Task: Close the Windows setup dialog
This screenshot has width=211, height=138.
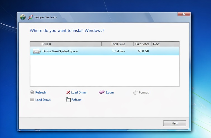Action: 184,14
